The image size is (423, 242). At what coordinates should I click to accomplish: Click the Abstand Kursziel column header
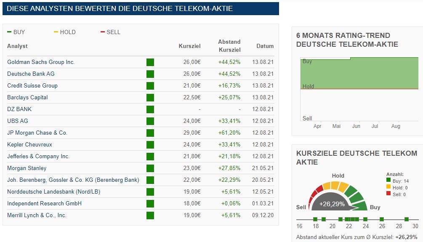(x=229, y=46)
